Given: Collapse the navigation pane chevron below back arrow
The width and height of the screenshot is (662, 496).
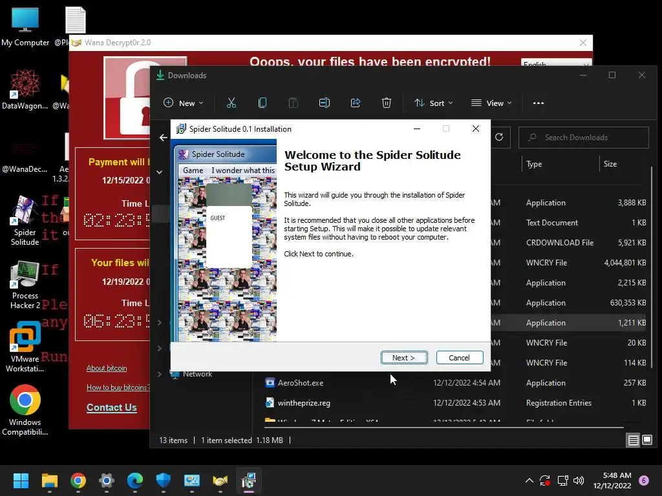Looking at the screenshot, I should coord(160,172).
